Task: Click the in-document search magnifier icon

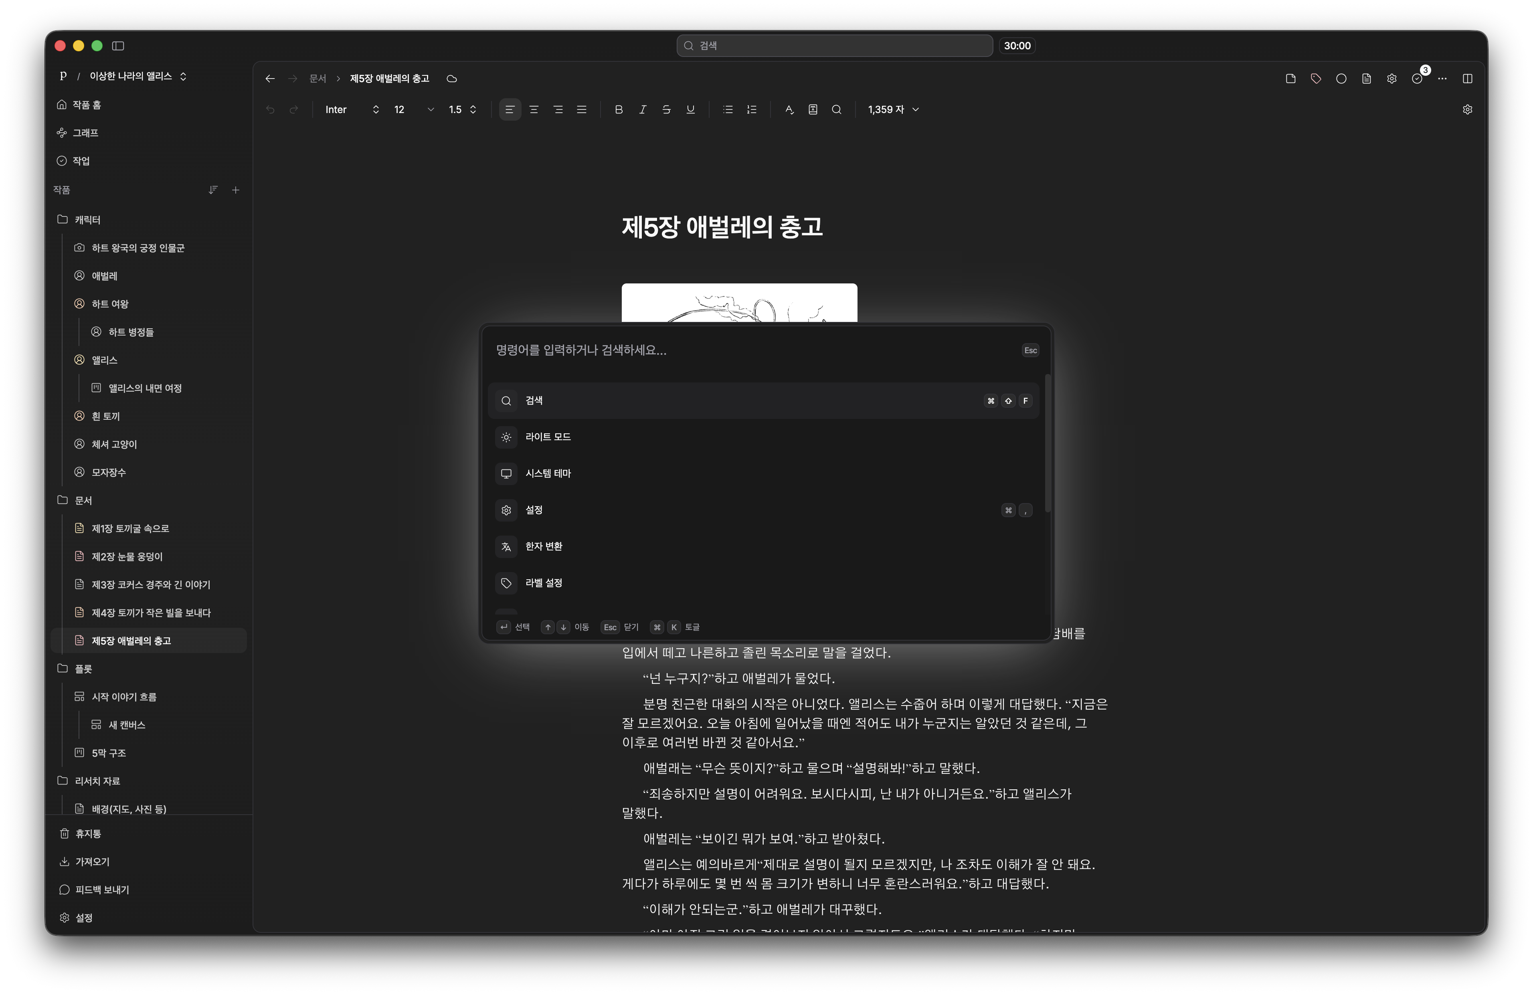Action: tap(836, 109)
